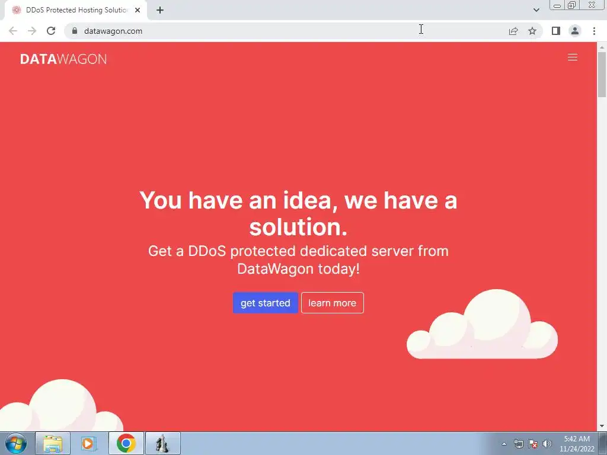The width and height of the screenshot is (607, 455).
Task: Bookmark this tab with star icon
Action: 532,31
